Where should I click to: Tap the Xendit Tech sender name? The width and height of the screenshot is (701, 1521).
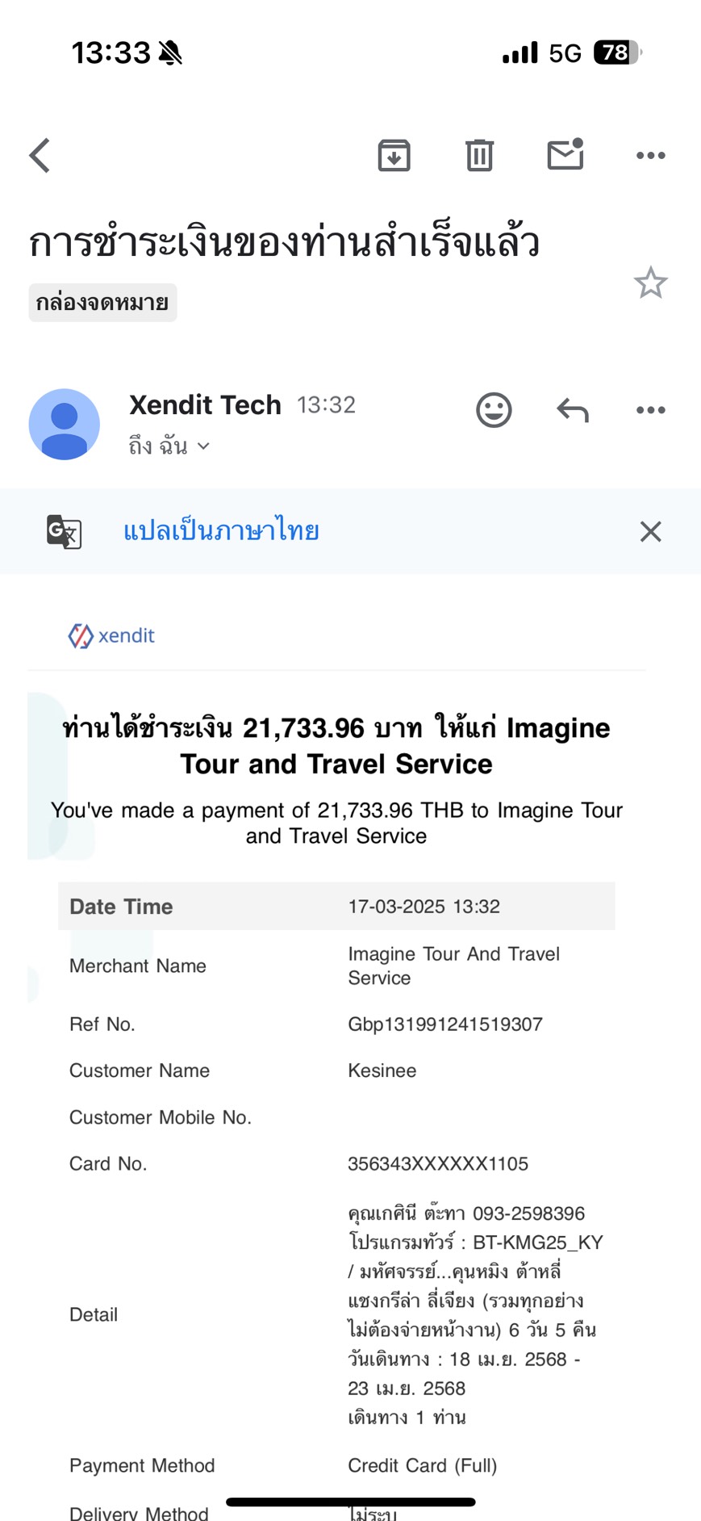205,404
